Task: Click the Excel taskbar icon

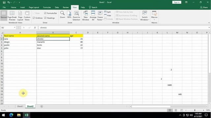Action: point(26,115)
